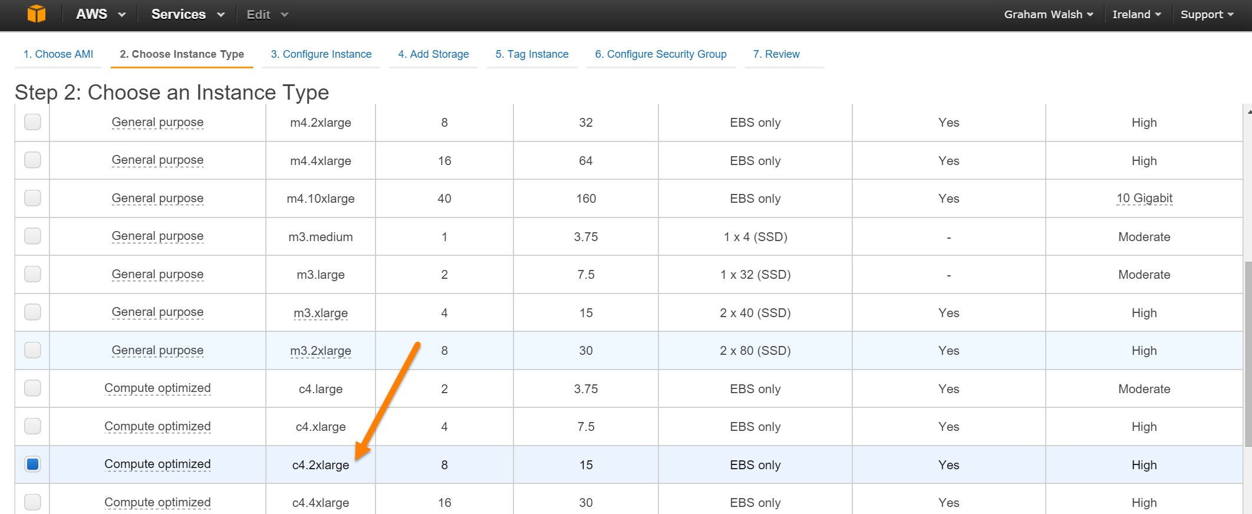Open the 5. Tag Instance step

[x=532, y=54]
